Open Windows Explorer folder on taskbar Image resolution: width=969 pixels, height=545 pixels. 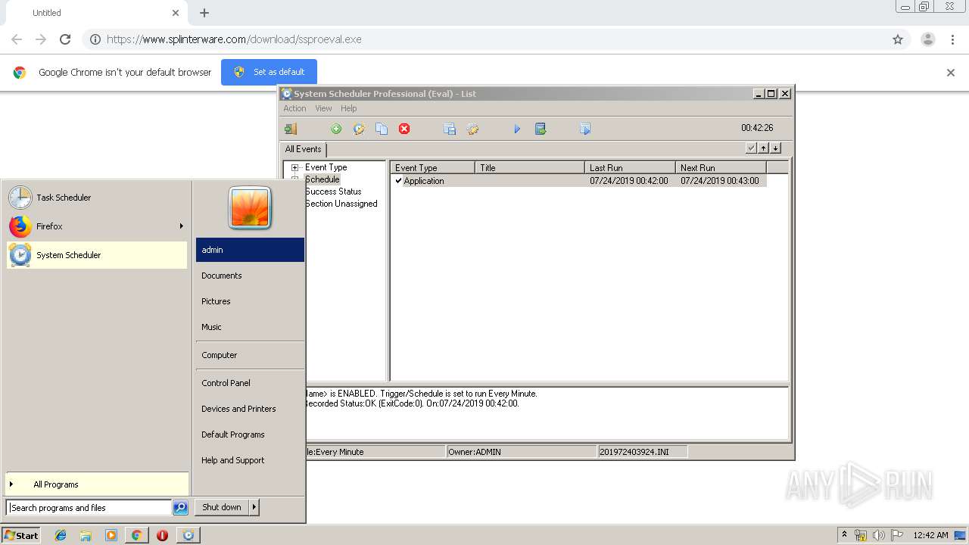click(86, 535)
